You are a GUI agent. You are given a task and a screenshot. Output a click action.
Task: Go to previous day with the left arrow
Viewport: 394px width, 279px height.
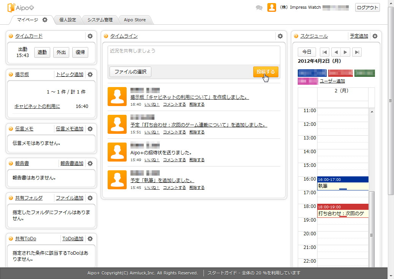pos(336,52)
